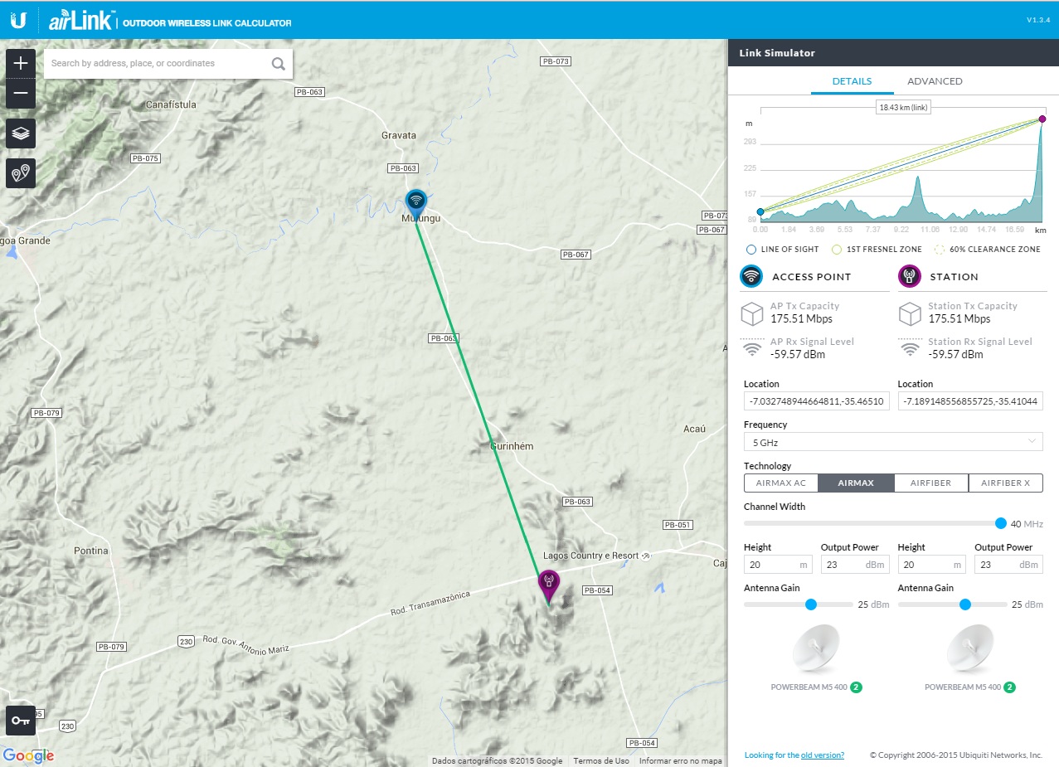The image size is (1059, 767).
Task: Click the Channel Width slider handle
Action: coord(1001,523)
